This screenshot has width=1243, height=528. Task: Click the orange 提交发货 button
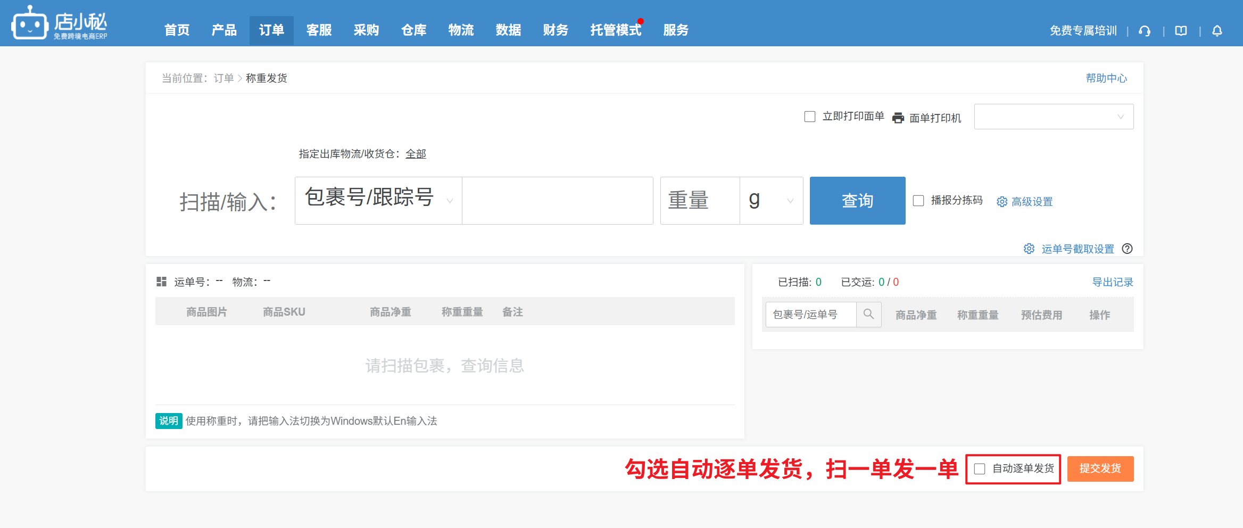click(x=1100, y=469)
